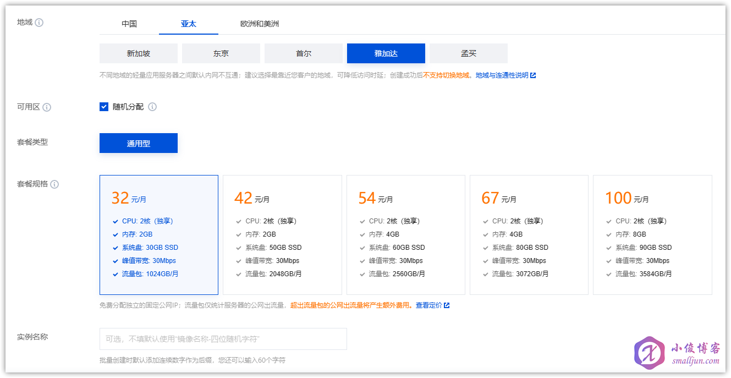Image resolution: width=731 pixels, height=378 pixels.
Task: Click the 套餐类型 label
Action: pos(32,142)
